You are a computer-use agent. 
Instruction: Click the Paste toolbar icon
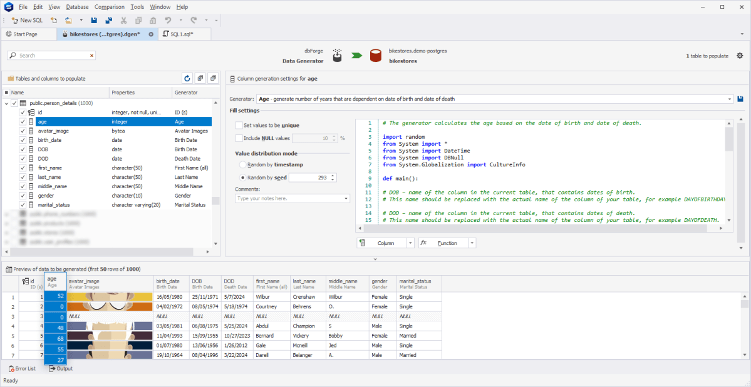(x=153, y=21)
